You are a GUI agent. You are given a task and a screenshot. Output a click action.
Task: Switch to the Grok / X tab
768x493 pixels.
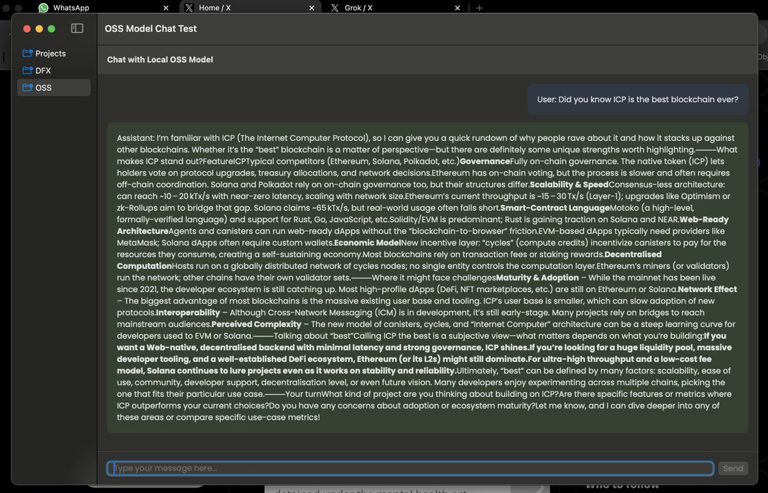click(x=396, y=8)
